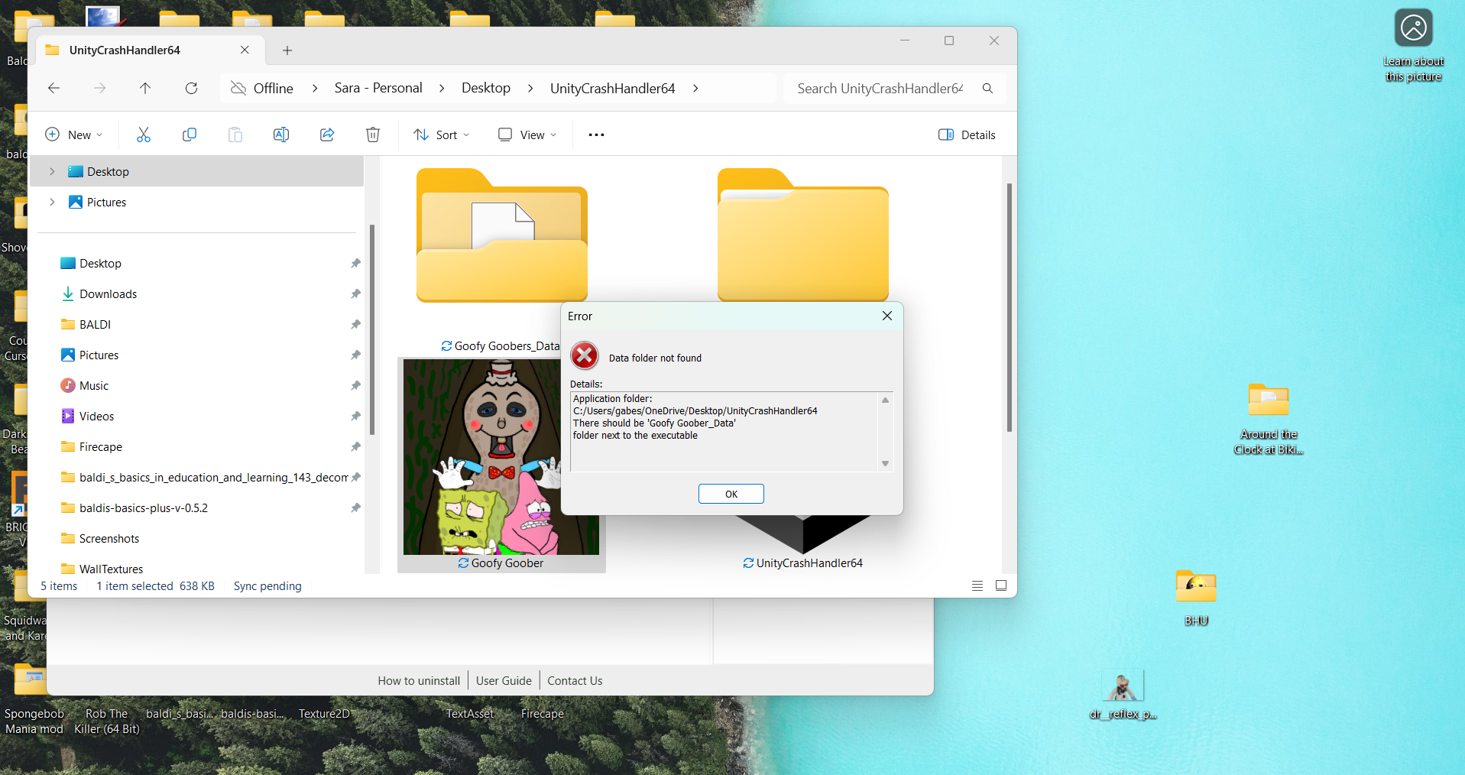The width and height of the screenshot is (1465, 775).
Task: Expand the Desktop tree node
Action: pos(52,171)
